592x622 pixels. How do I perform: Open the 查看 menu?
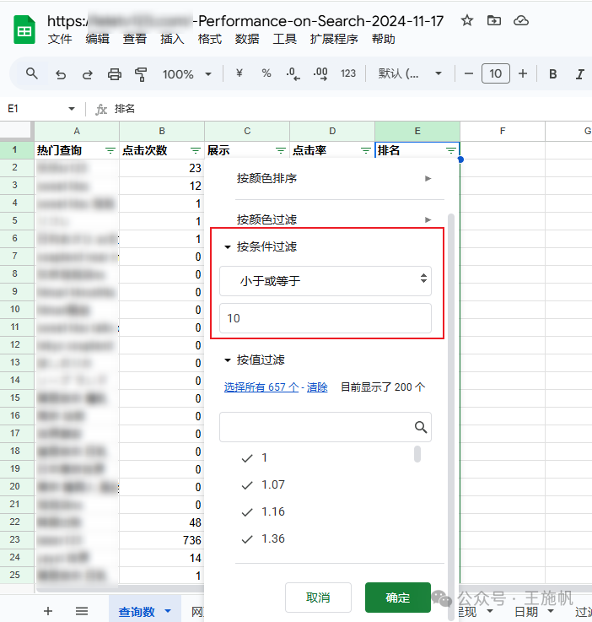coord(135,39)
